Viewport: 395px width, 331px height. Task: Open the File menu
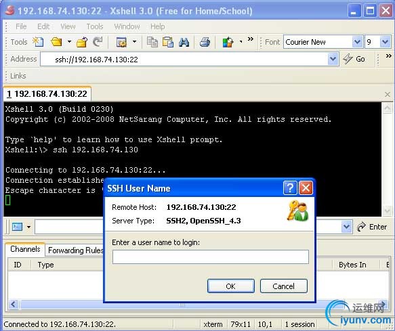pos(21,26)
